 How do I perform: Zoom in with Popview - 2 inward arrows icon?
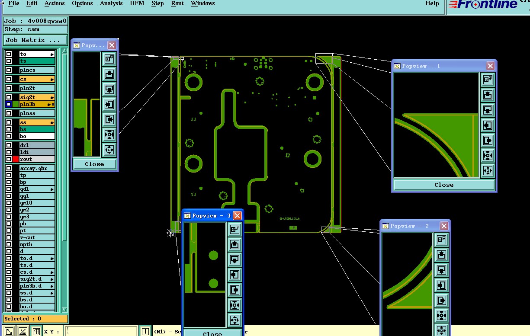[441, 315]
